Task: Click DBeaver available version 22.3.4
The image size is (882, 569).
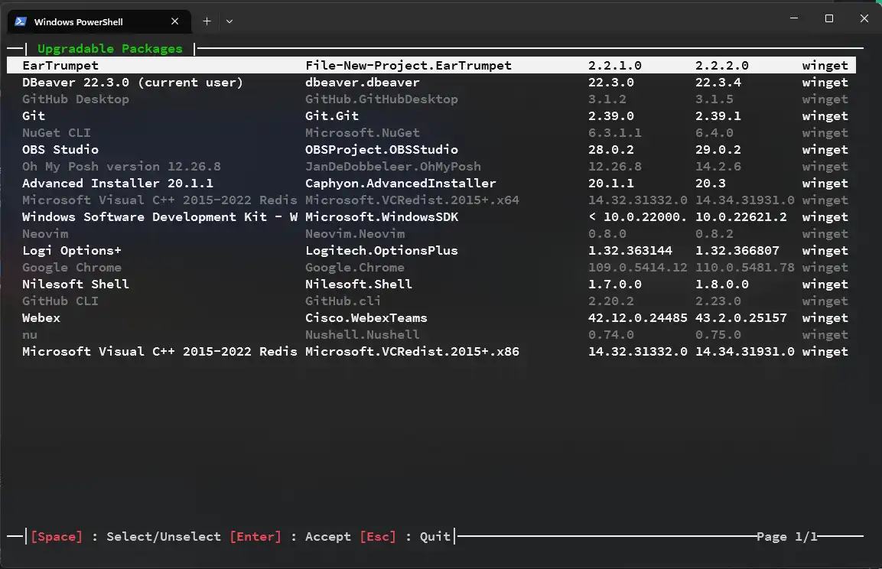Action: (718, 82)
